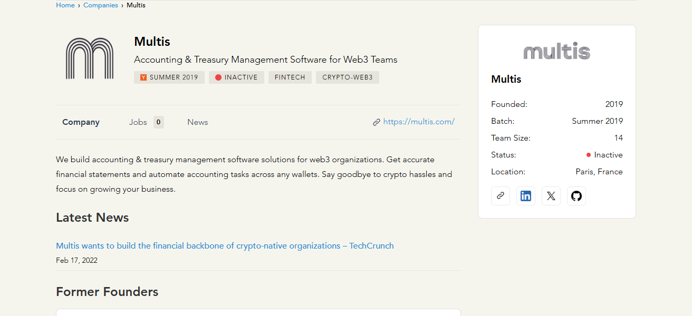The height and width of the screenshot is (316, 692).
Task: Open the https://multis.com/ link
Action: coord(419,122)
